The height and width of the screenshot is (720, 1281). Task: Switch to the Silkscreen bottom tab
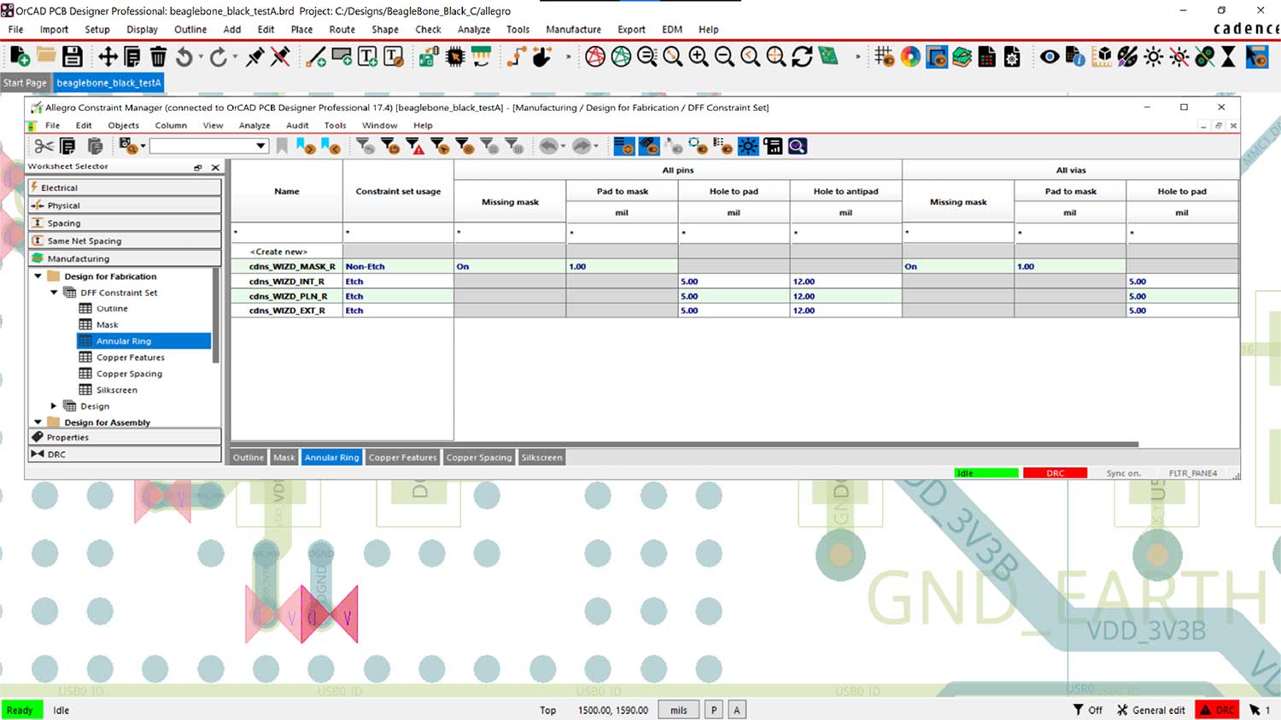tap(541, 458)
